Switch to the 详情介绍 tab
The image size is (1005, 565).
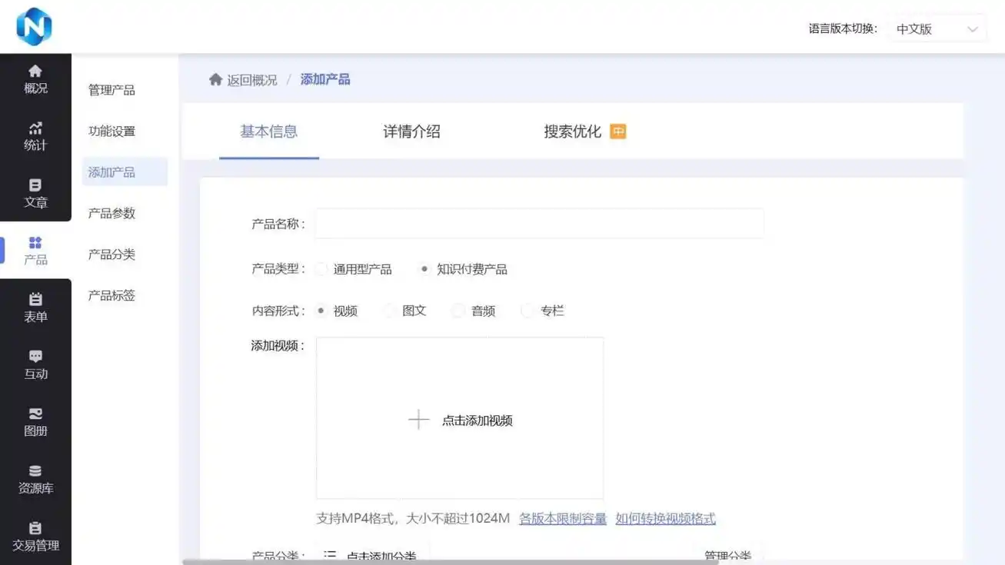(x=411, y=131)
